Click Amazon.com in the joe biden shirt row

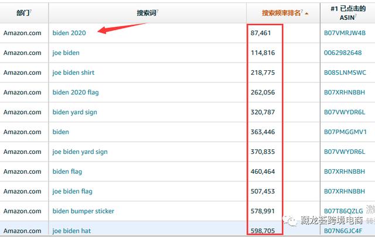[22, 73]
